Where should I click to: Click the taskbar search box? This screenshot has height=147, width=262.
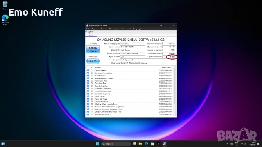[116, 144]
